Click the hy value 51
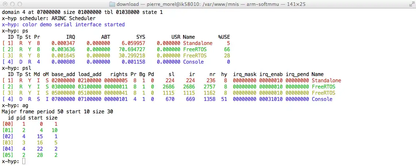The width and height of the screenshot is (416, 166). coord(224,99)
